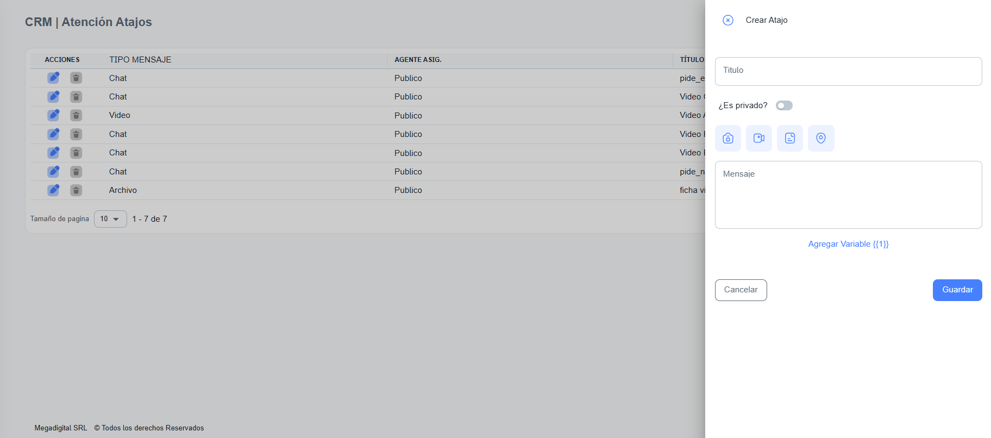Screen dimensions: 991x438
Task: Edit the Archivo row shortcut
Action: click(x=53, y=190)
